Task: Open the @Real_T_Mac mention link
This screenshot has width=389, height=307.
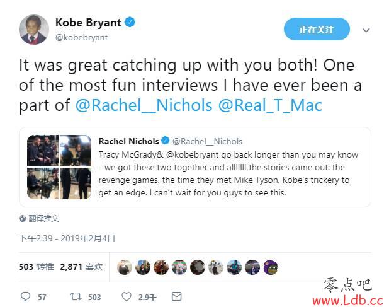Action: point(270,105)
